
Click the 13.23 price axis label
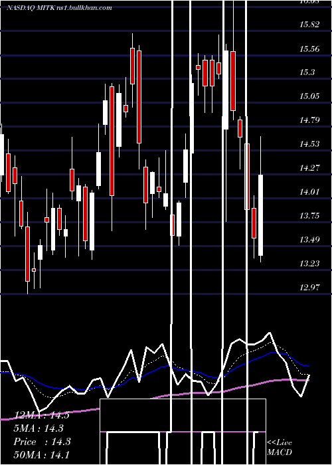coord(309,263)
